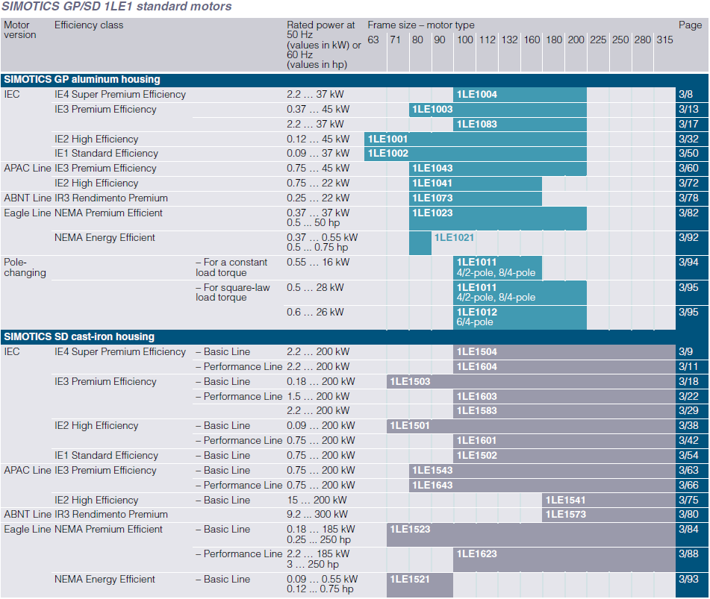Click the 1LE1083 motor type label
This screenshot has height=599, width=710.
477,125
